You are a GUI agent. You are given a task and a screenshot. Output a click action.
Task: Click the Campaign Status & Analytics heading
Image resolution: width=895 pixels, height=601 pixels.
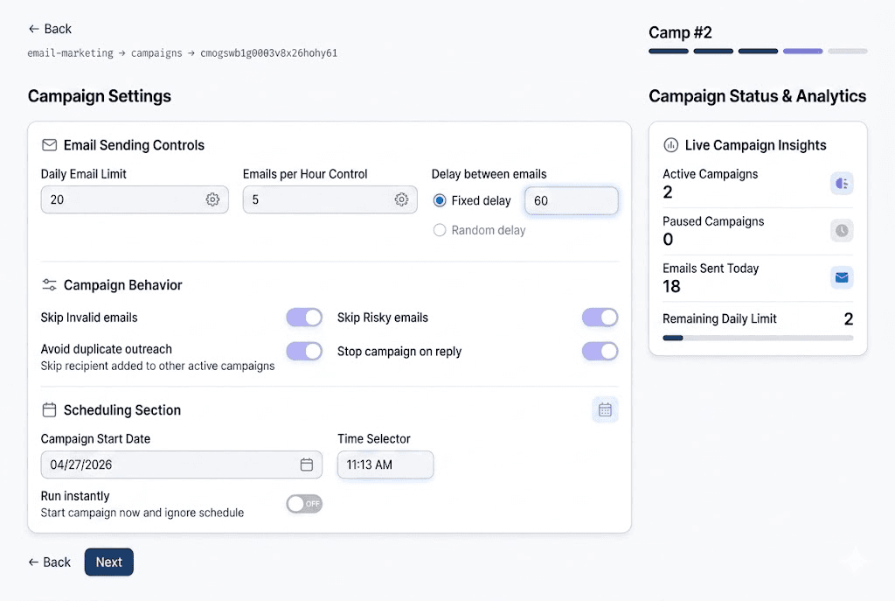(x=758, y=96)
